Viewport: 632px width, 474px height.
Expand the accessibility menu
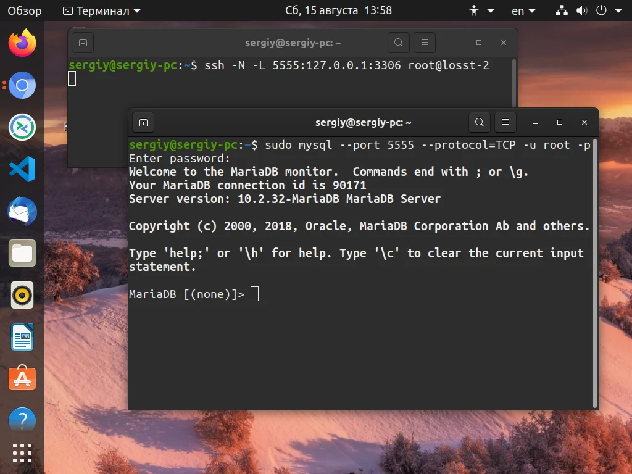[x=481, y=11]
